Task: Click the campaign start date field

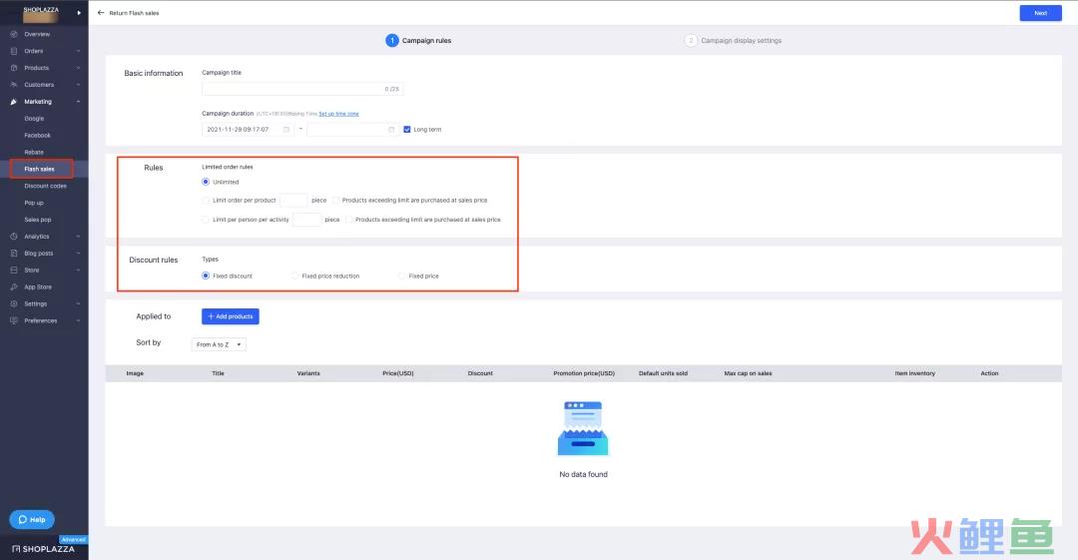Action: 248,130
